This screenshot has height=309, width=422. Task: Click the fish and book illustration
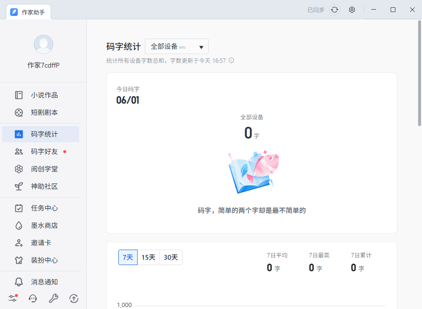pos(253,172)
